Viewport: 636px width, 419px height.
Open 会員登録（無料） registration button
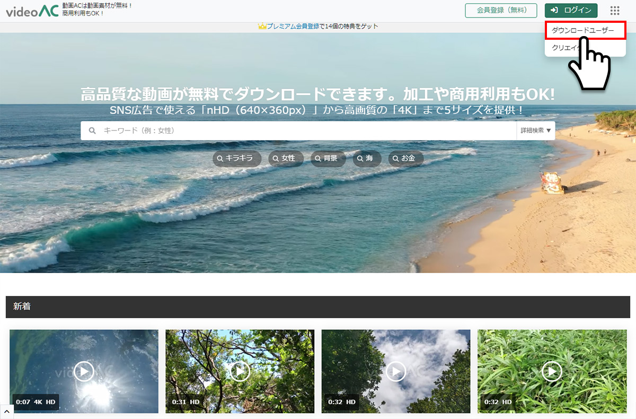(501, 11)
